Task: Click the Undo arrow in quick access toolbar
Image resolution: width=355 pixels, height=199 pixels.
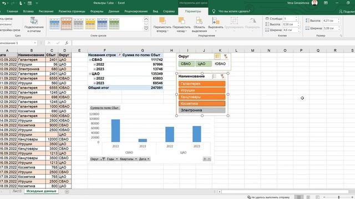Action: [x=4, y=3]
